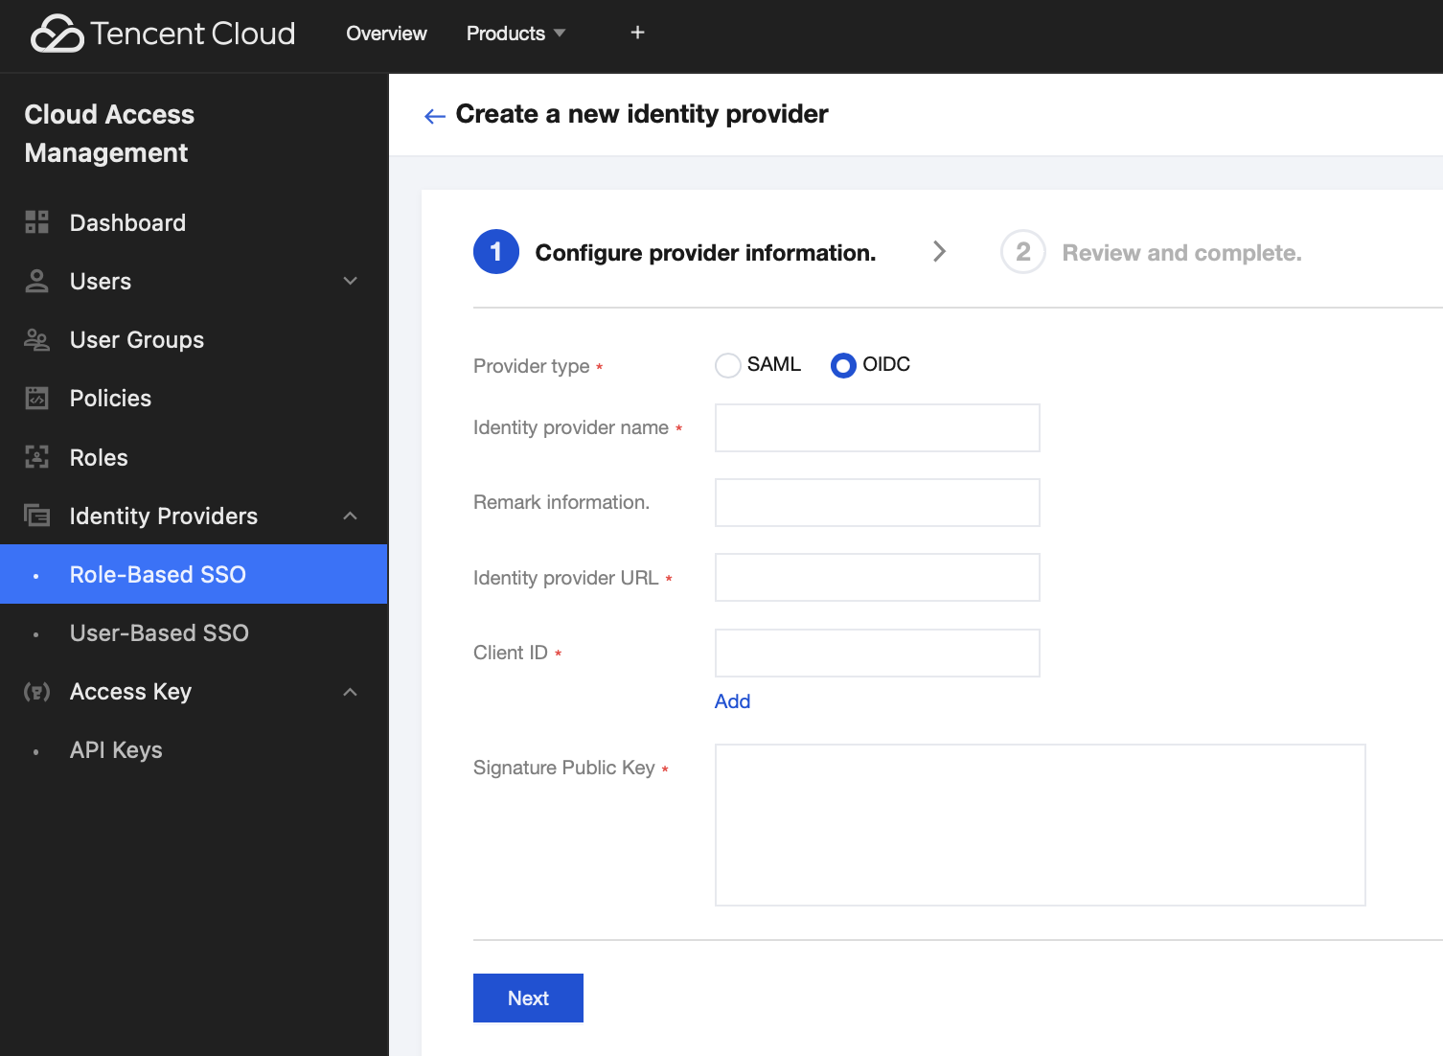Open the Products dropdown menu
Screen dimensions: 1443x1056
(515, 34)
